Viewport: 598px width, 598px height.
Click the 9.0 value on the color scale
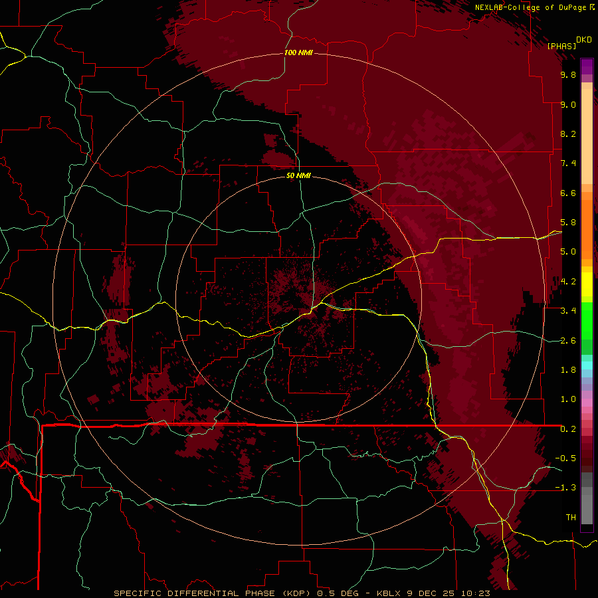(568, 104)
